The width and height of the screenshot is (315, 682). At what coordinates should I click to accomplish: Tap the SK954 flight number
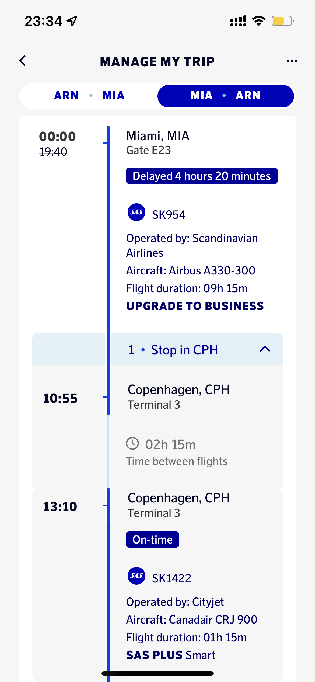[169, 215]
